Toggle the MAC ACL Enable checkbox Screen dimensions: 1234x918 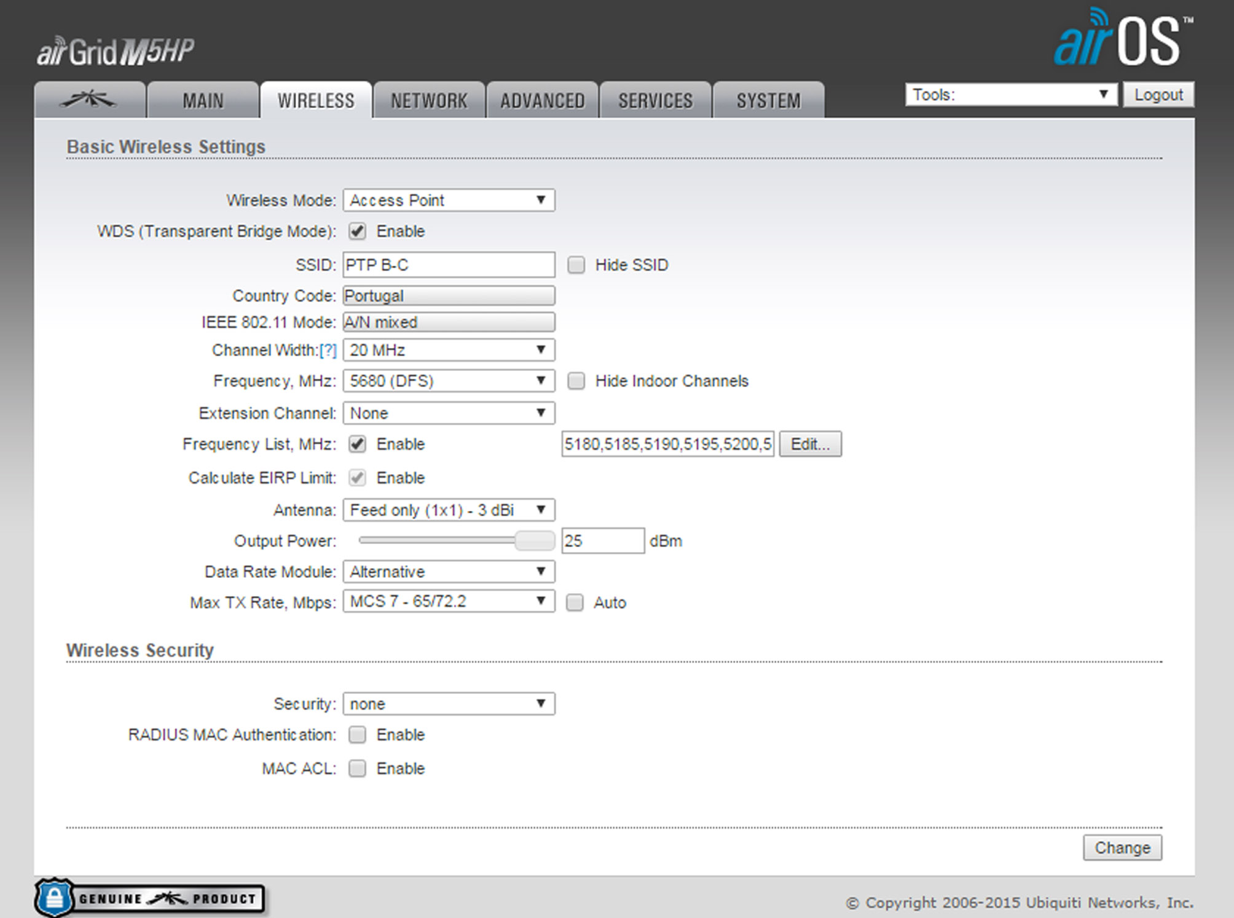pos(357,769)
